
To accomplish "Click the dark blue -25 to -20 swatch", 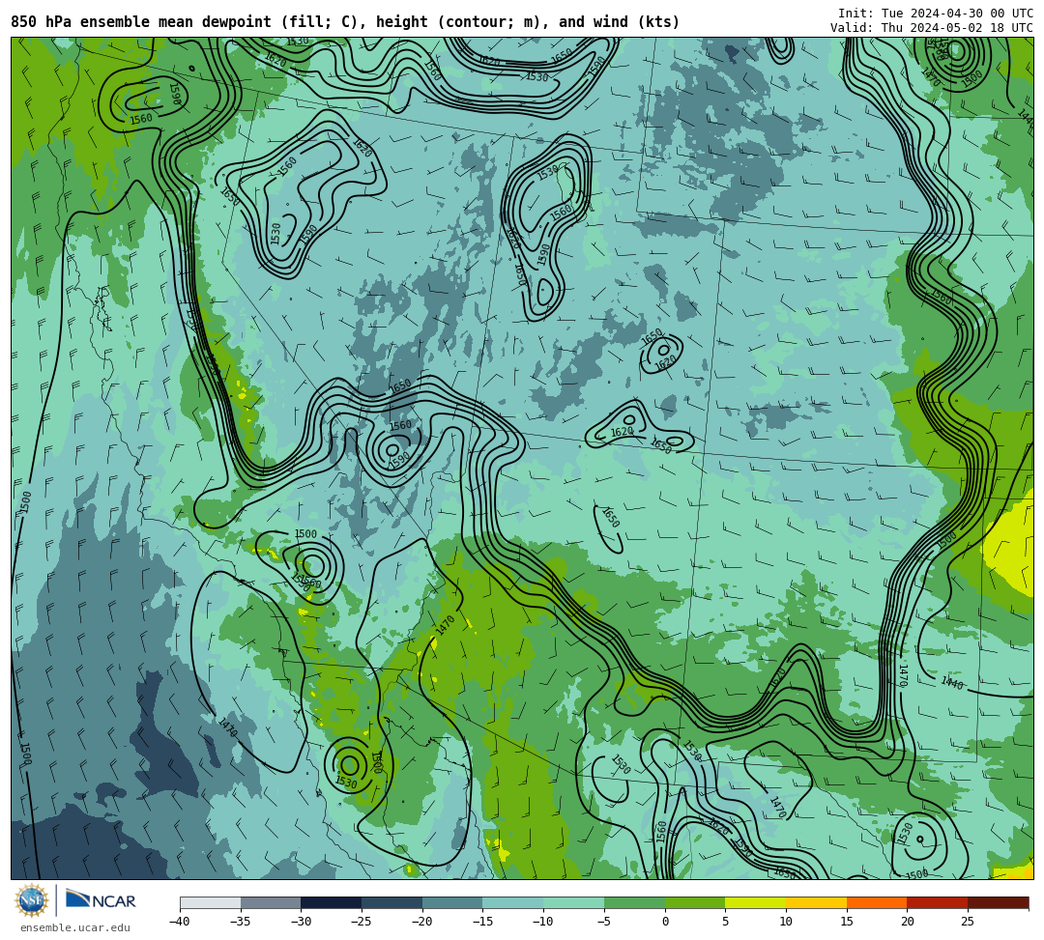I will click(392, 902).
